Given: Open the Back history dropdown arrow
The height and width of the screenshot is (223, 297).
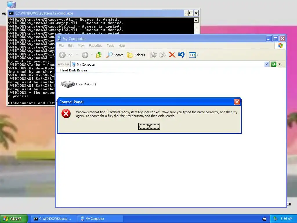Looking at the screenshot, I should pos(77,55).
